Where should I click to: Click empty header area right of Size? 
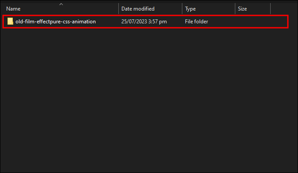284,9
